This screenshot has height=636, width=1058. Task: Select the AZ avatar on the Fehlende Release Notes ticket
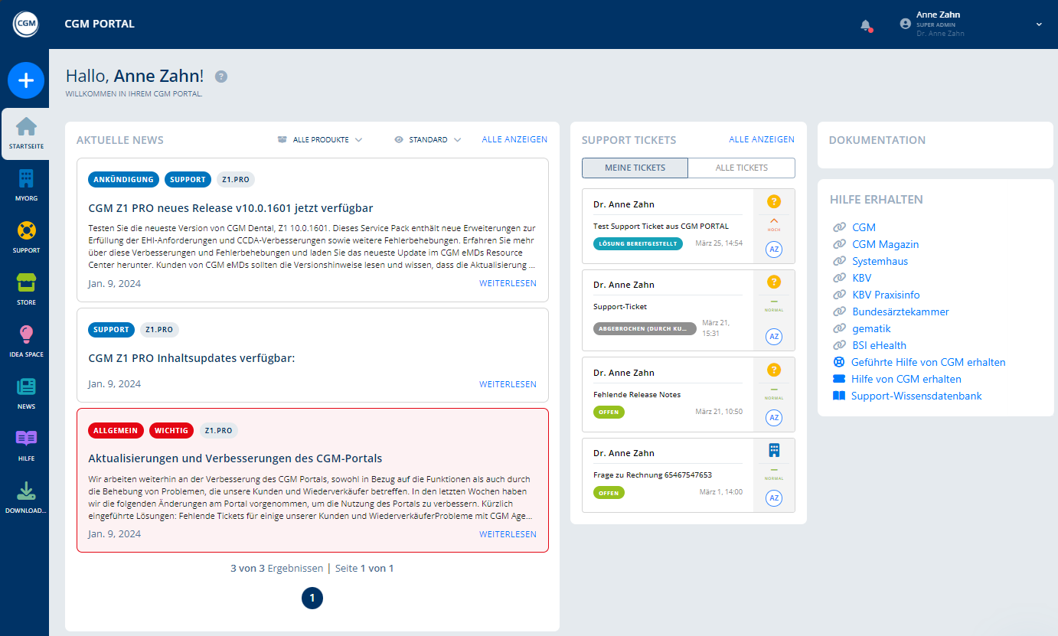coord(774,418)
